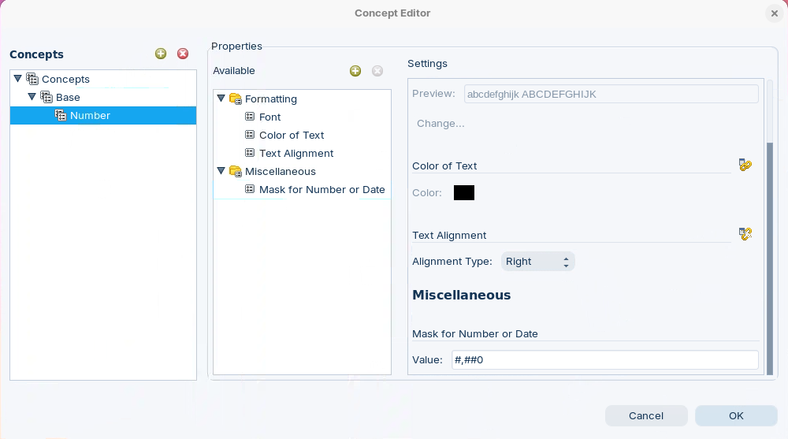Screen dimensions: 788x439
Task: Click the Formatting folder icon
Action: tap(235, 99)
